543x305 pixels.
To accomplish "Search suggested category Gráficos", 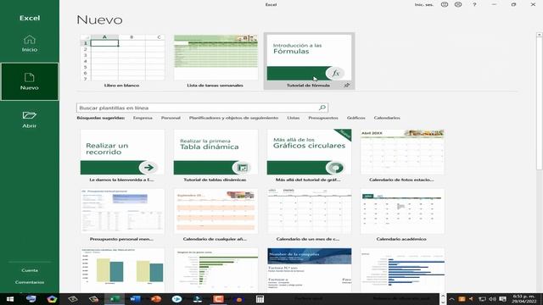I will pos(356,118).
